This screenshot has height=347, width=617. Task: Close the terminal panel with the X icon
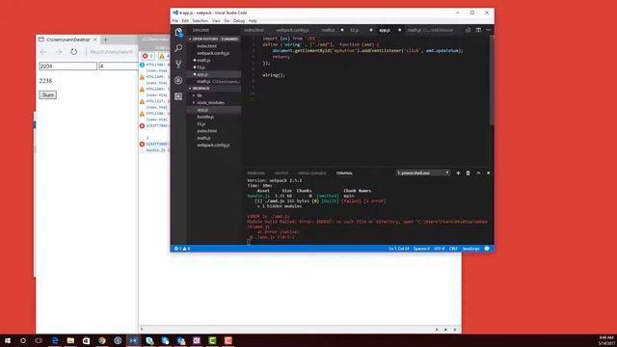click(x=489, y=173)
